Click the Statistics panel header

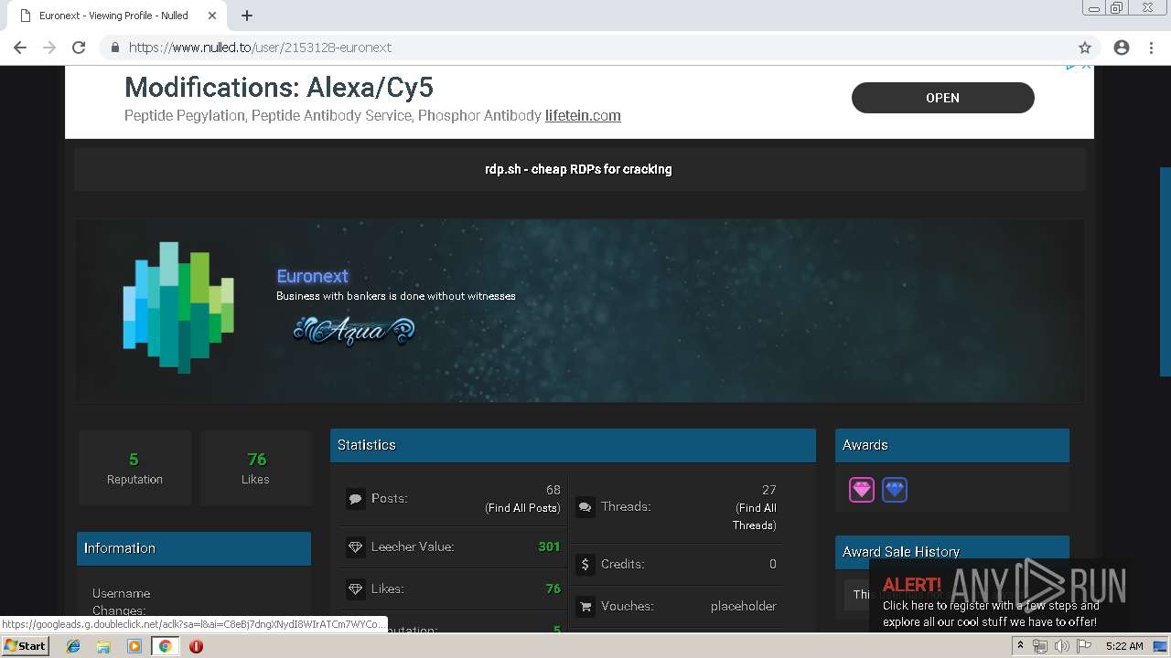pyautogui.click(x=573, y=445)
